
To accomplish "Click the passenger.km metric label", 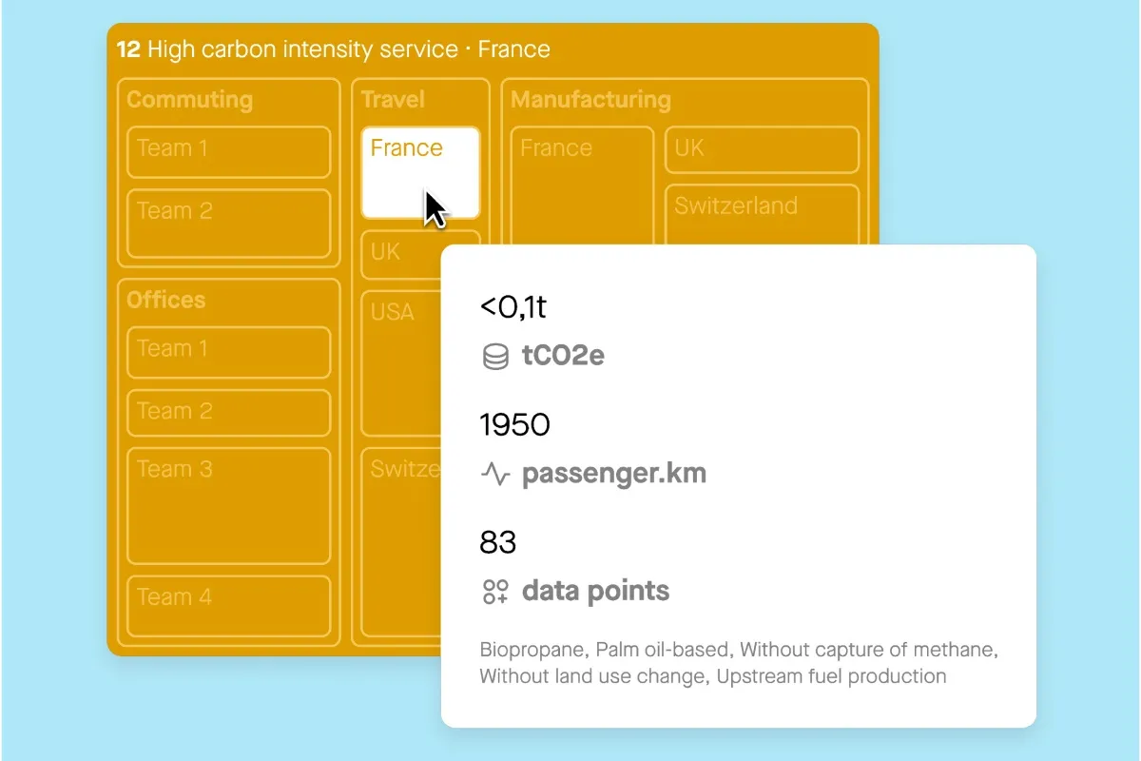I will click(615, 473).
